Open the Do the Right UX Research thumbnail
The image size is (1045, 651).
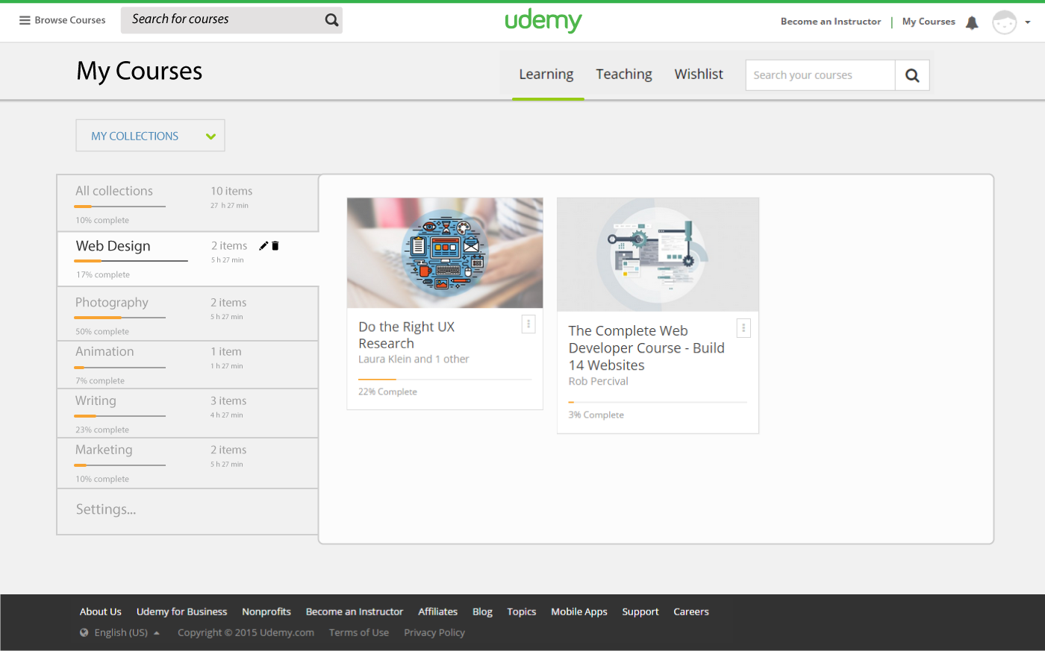[x=445, y=253]
